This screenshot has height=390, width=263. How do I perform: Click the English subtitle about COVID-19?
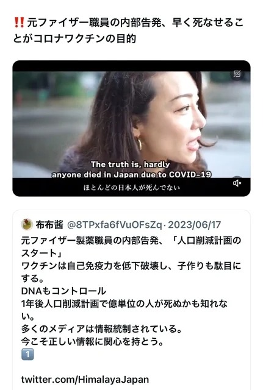point(131,169)
